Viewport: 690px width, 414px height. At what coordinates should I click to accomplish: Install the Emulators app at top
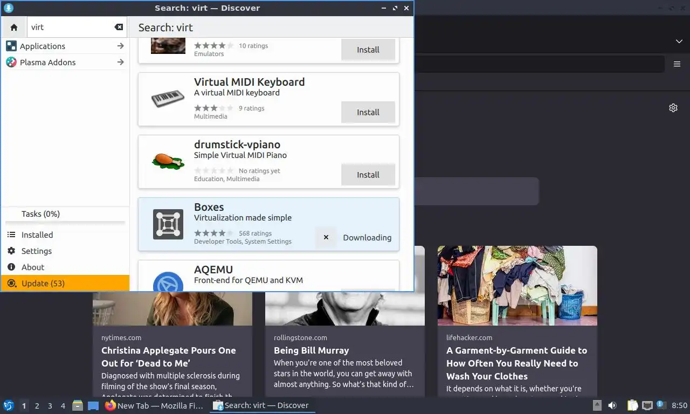(x=368, y=50)
